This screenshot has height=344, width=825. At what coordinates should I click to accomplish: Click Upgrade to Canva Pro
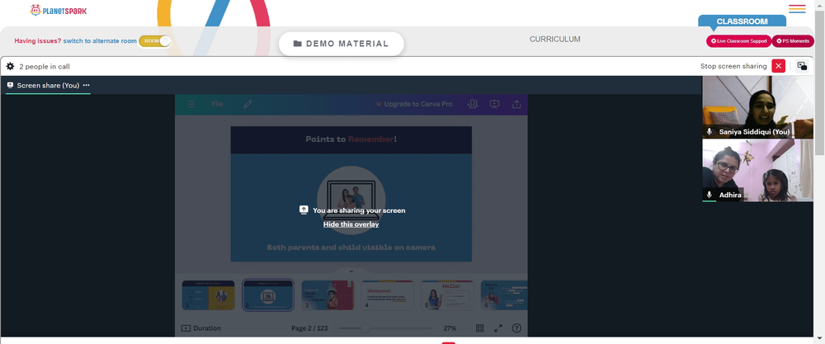click(413, 104)
